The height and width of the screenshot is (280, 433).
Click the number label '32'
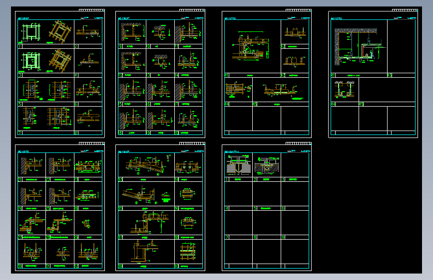pyautogui.click(x=76, y=266)
